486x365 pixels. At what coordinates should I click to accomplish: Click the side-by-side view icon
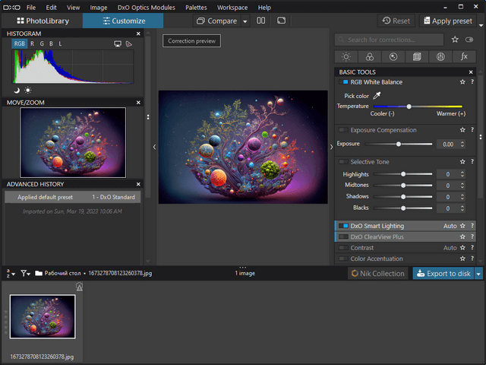[260, 21]
